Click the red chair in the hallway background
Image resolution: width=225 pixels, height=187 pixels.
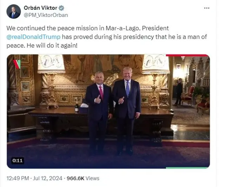187,95
